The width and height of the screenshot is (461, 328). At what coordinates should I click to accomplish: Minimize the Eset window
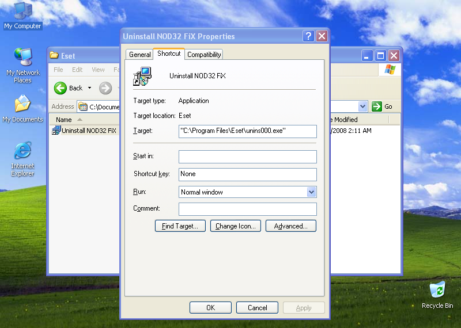(366, 55)
